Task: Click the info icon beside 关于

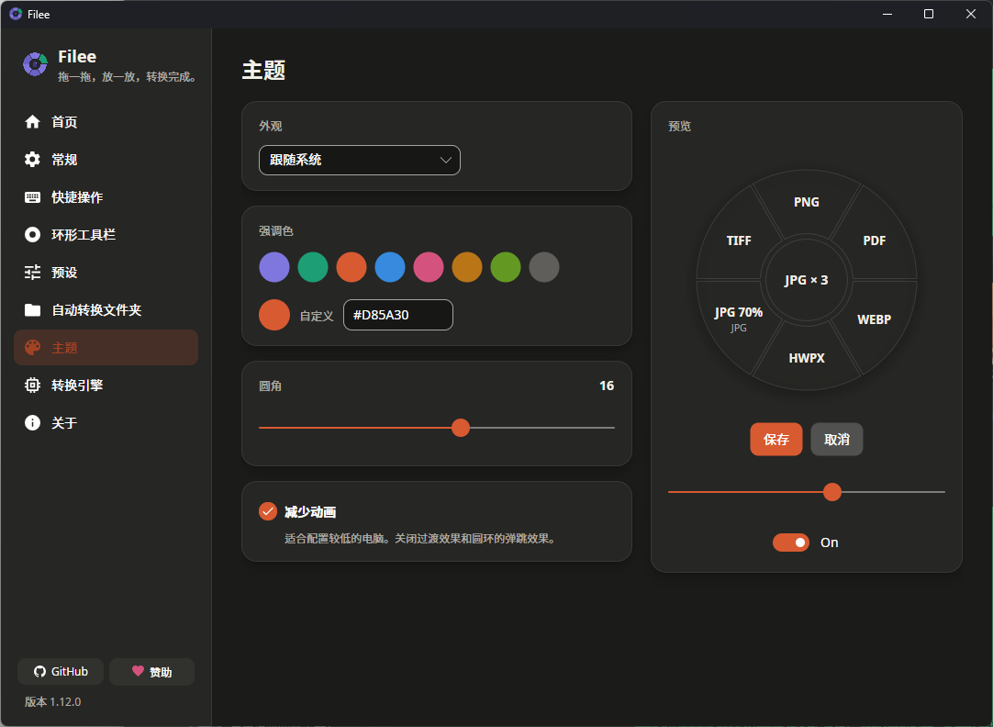Action: [x=32, y=422]
